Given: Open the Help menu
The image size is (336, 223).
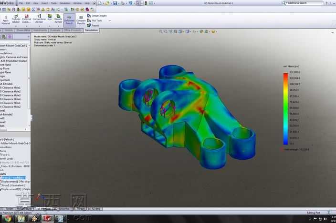Looking at the screenshot, I should coord(87,3).
